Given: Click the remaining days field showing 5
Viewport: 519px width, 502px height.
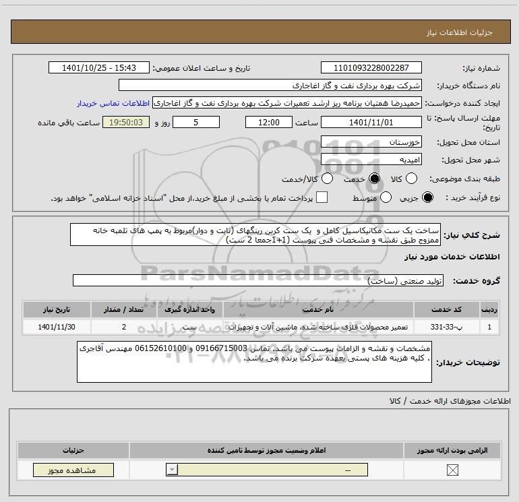Looking at the screenshot, I should 196,122.
